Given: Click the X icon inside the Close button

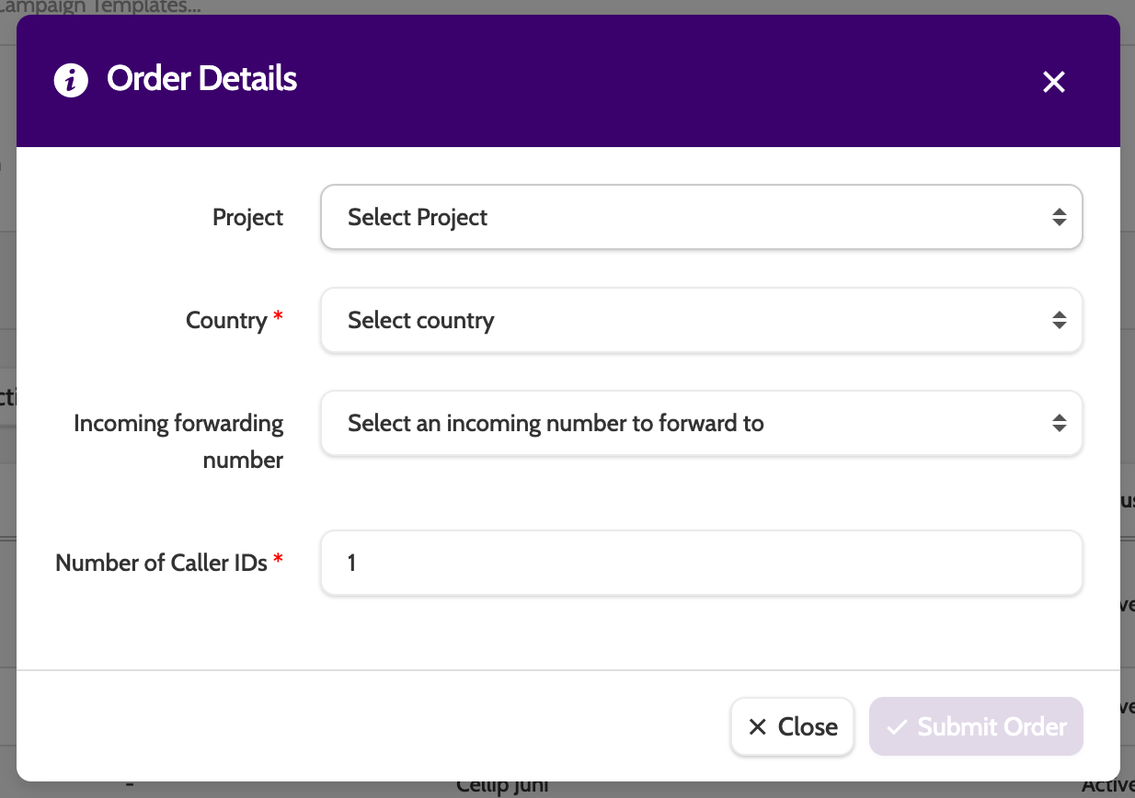Looking at the screenshot, I should (757, 727).
